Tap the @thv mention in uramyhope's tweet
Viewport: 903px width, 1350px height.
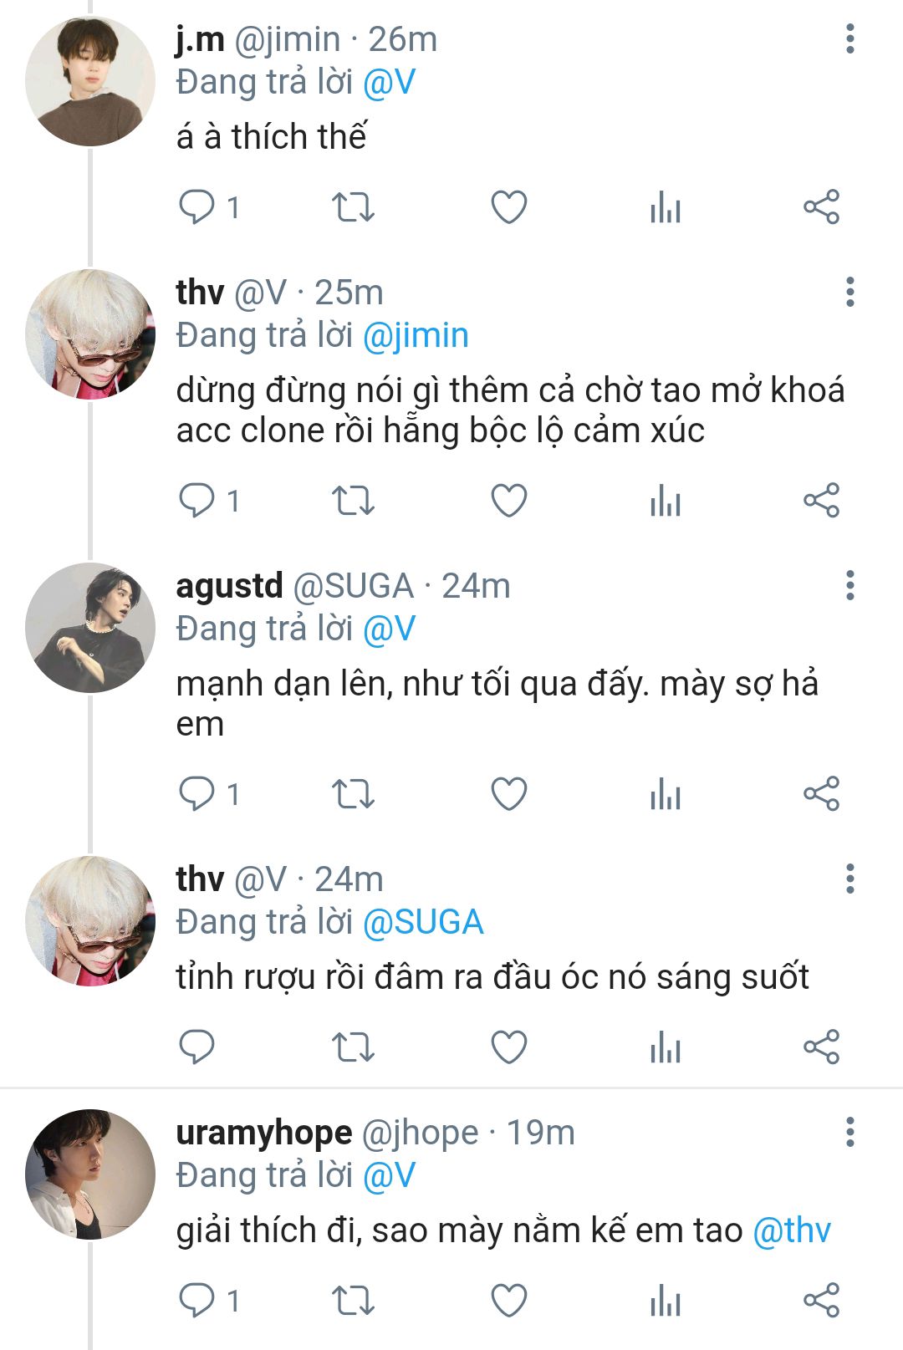coord(792,1230)
